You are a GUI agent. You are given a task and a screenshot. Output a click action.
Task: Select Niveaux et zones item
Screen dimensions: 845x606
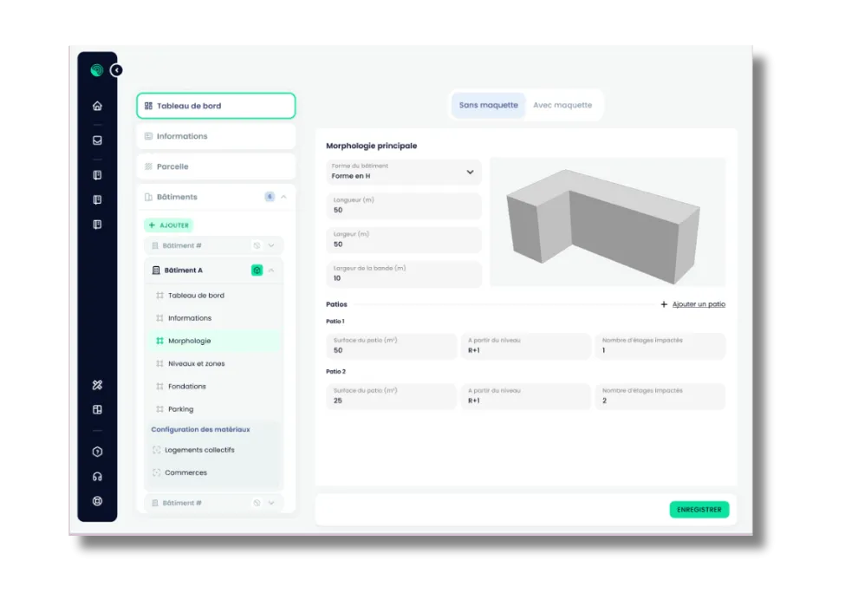click(215, 363)
